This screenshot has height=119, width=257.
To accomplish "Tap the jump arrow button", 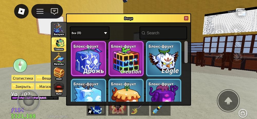I will (x=228, y=101).
